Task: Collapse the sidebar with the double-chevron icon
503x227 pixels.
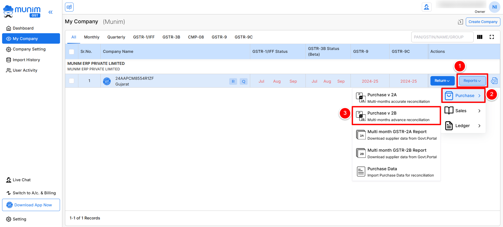Action: pos(51,12)
